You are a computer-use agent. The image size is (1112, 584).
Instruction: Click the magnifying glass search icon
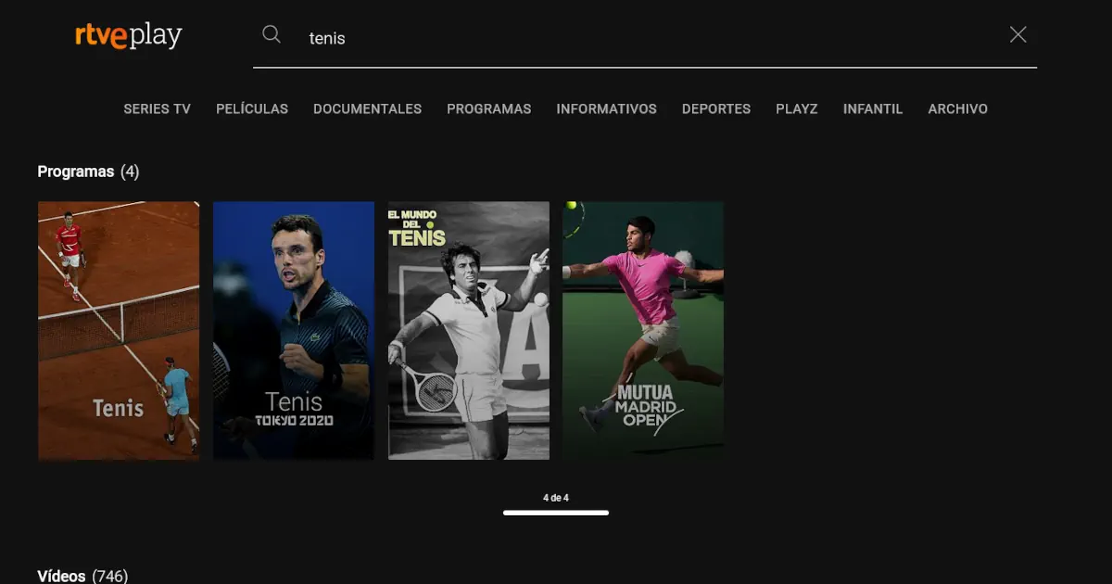tap(272, 35)
